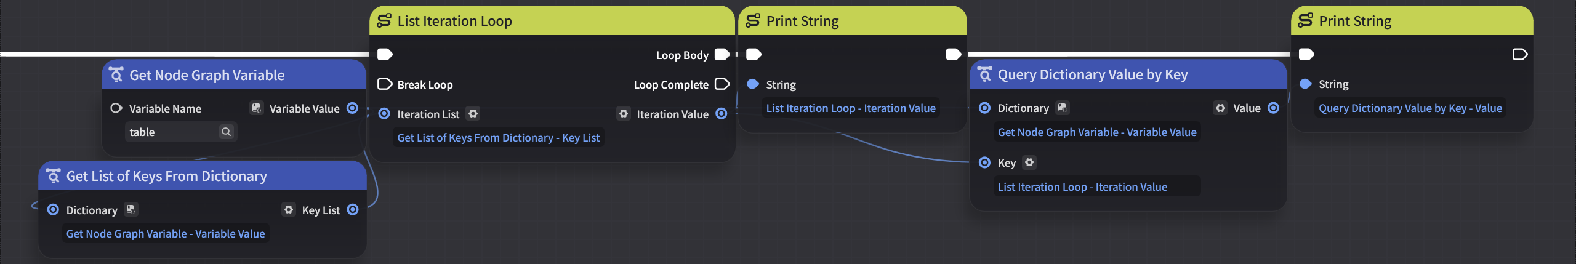Select the 'Query Dictionary Value by Key' title

[1093, 74]
